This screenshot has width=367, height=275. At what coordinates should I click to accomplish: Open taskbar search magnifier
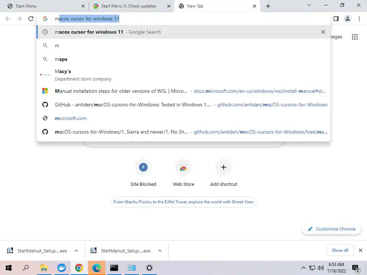coord(26,268)
